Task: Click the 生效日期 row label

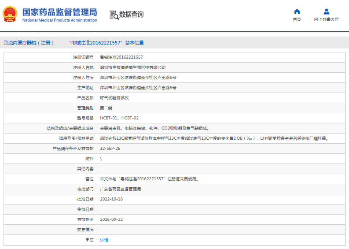Action: (x=85, y=209)
